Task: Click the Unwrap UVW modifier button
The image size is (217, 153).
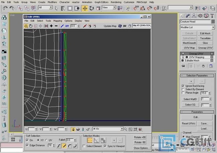Action: [x=205, y=48]
